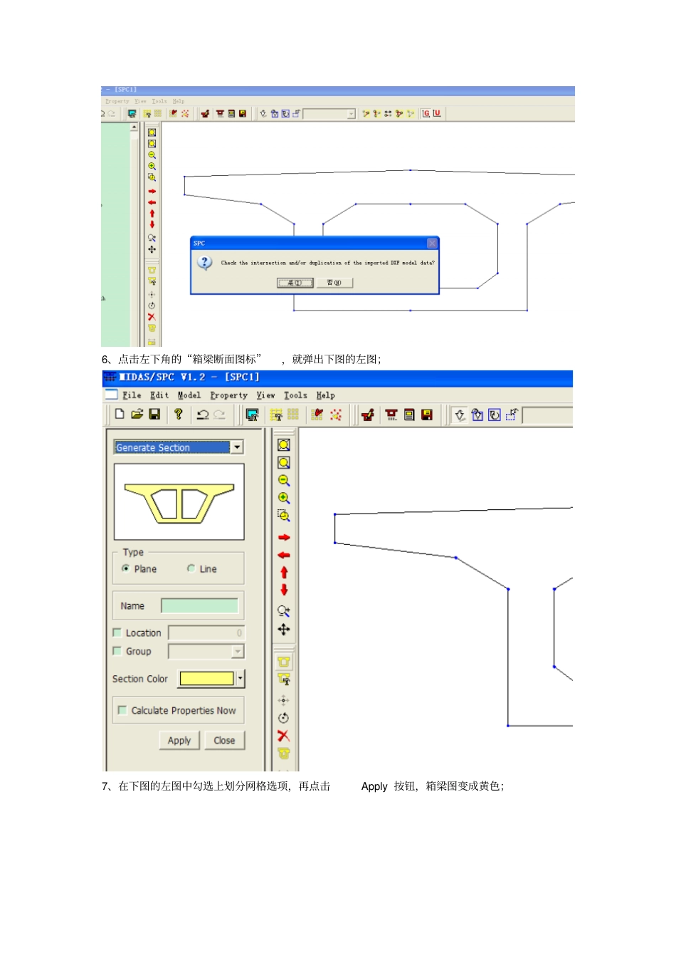The height and width of the screenshot is (958, 676).
Task: Click Open folder icon in MIDAS/SPC toolbar
Action: point(137,414)
